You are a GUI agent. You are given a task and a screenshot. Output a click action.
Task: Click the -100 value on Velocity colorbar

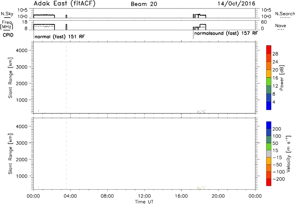point(279,172)
